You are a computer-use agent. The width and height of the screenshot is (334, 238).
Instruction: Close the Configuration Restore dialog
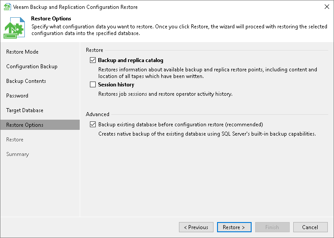pyautogui.click(x=327, y=7)
